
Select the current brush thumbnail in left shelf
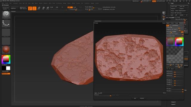click(x=6, y=15)
